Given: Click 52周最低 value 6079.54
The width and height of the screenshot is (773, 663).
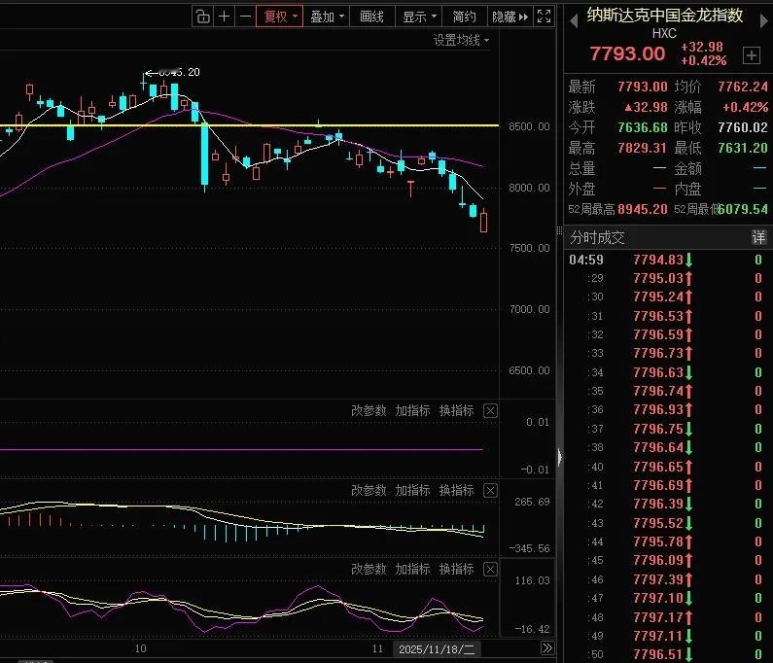Looking at the screenshot, I should point(744,209).
